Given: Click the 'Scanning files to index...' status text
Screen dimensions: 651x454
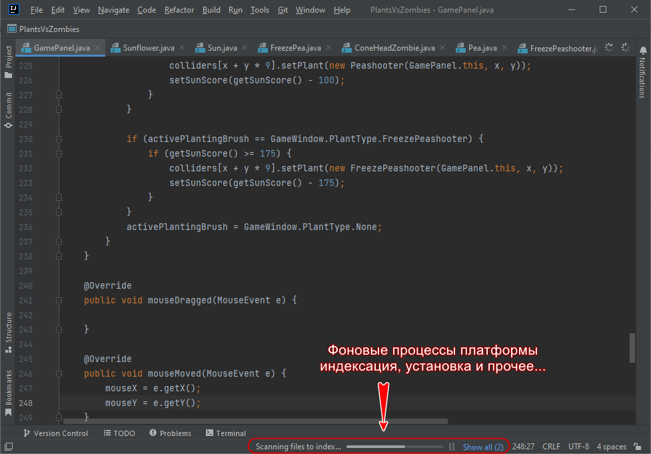Looking at the screenshot, I should 298,447.
